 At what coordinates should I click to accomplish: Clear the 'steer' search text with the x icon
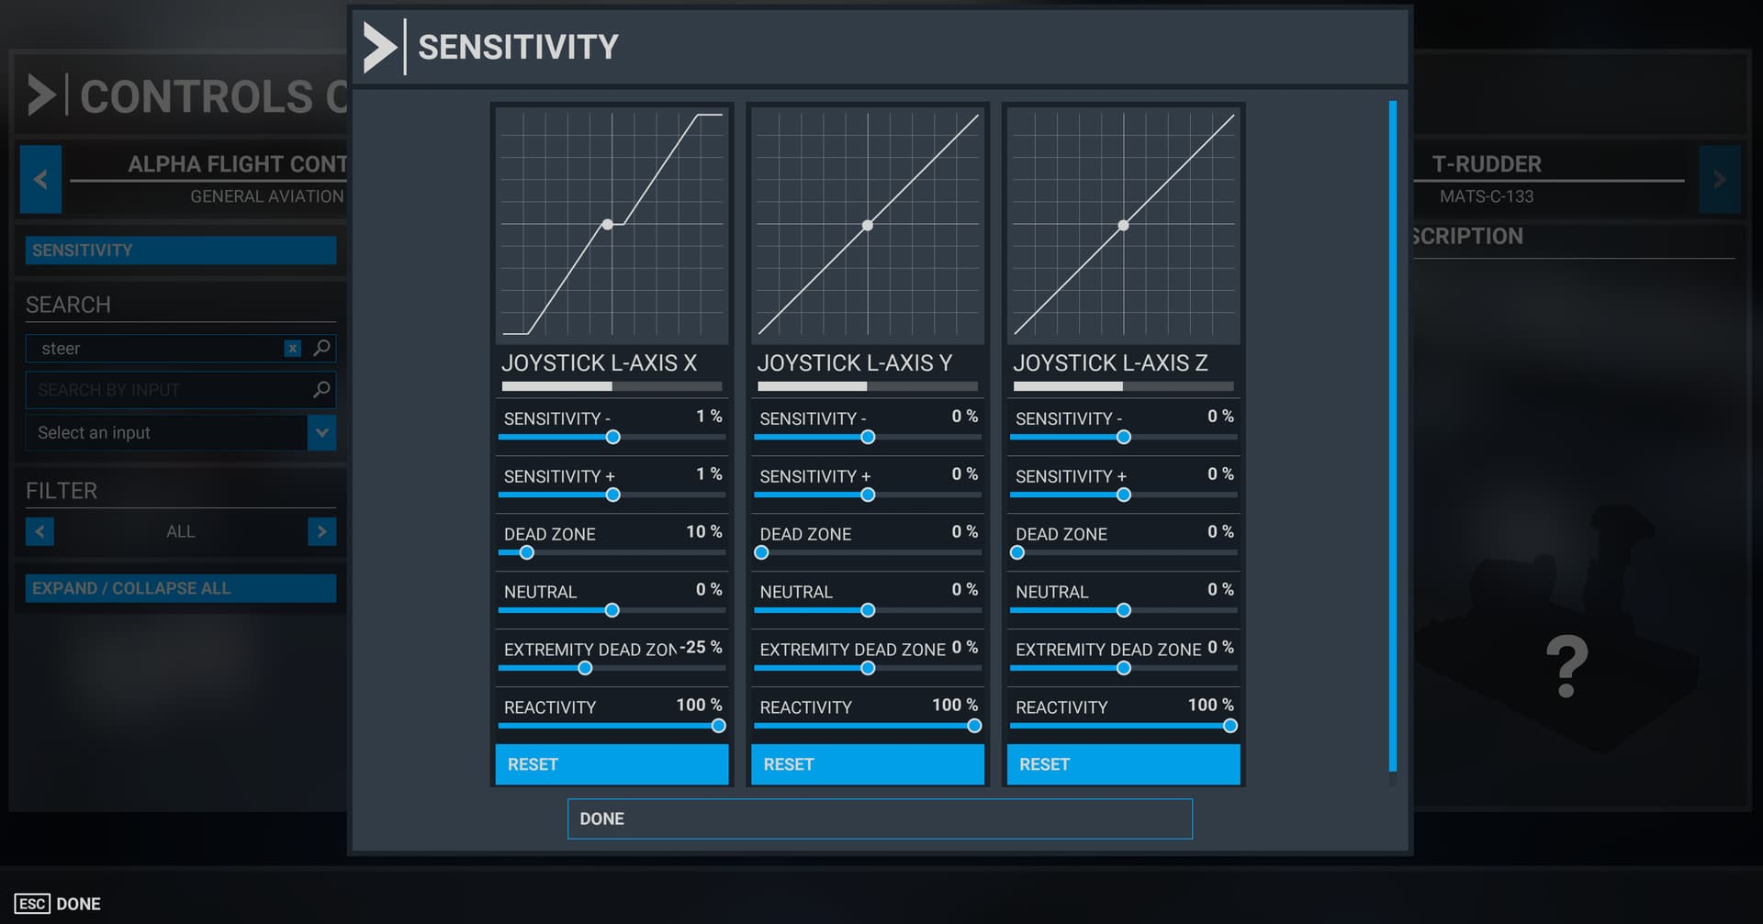click(292, 349)
